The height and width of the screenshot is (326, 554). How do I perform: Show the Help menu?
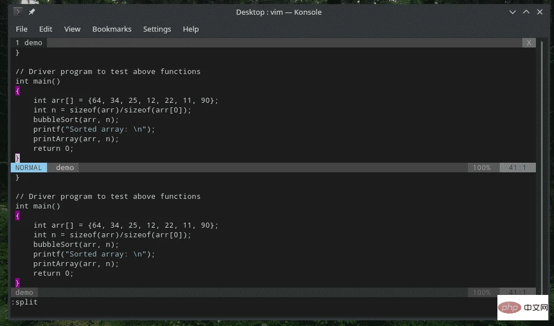click(x=191, y=29)
